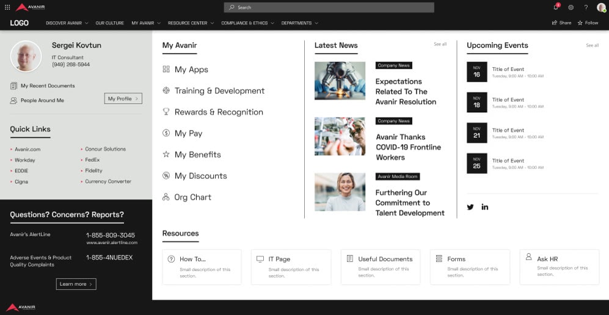Click See all for Upcoming Events
The width and height of the screenshot is (609, 315).
coord(593,45)
